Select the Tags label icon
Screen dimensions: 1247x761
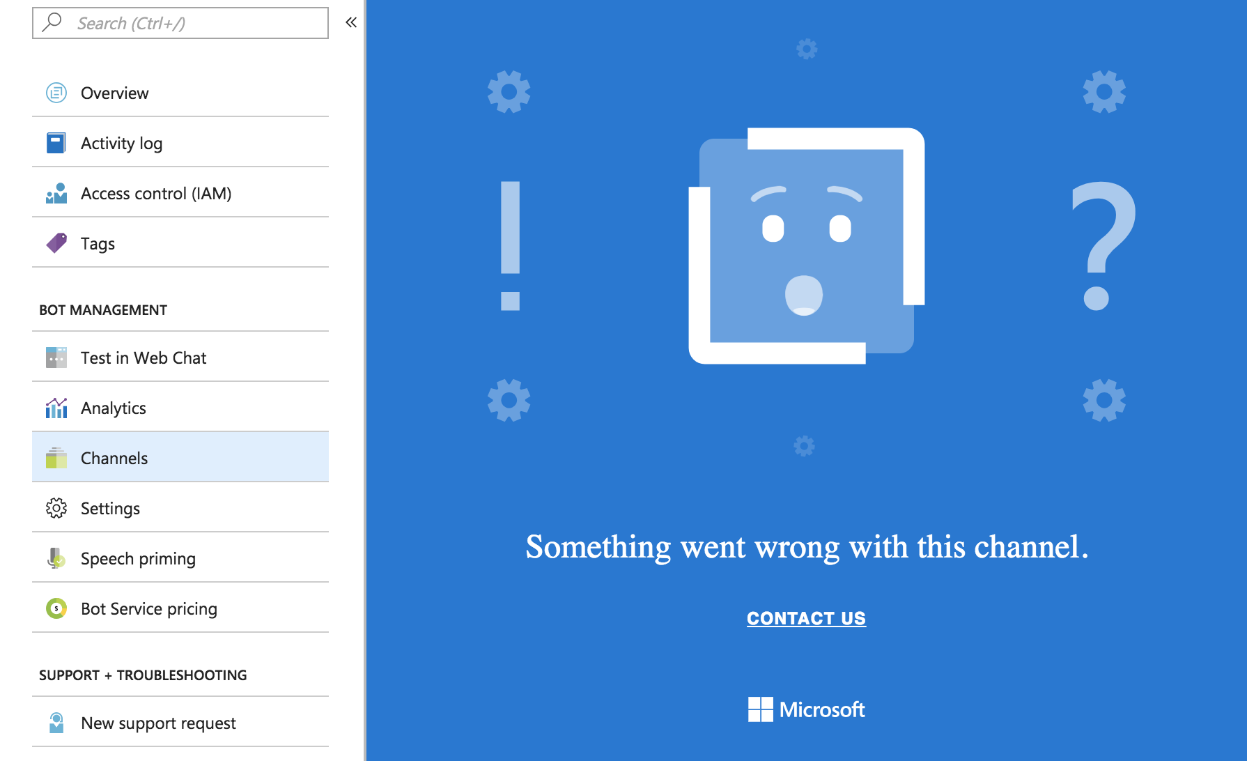(x=56, y=243)
